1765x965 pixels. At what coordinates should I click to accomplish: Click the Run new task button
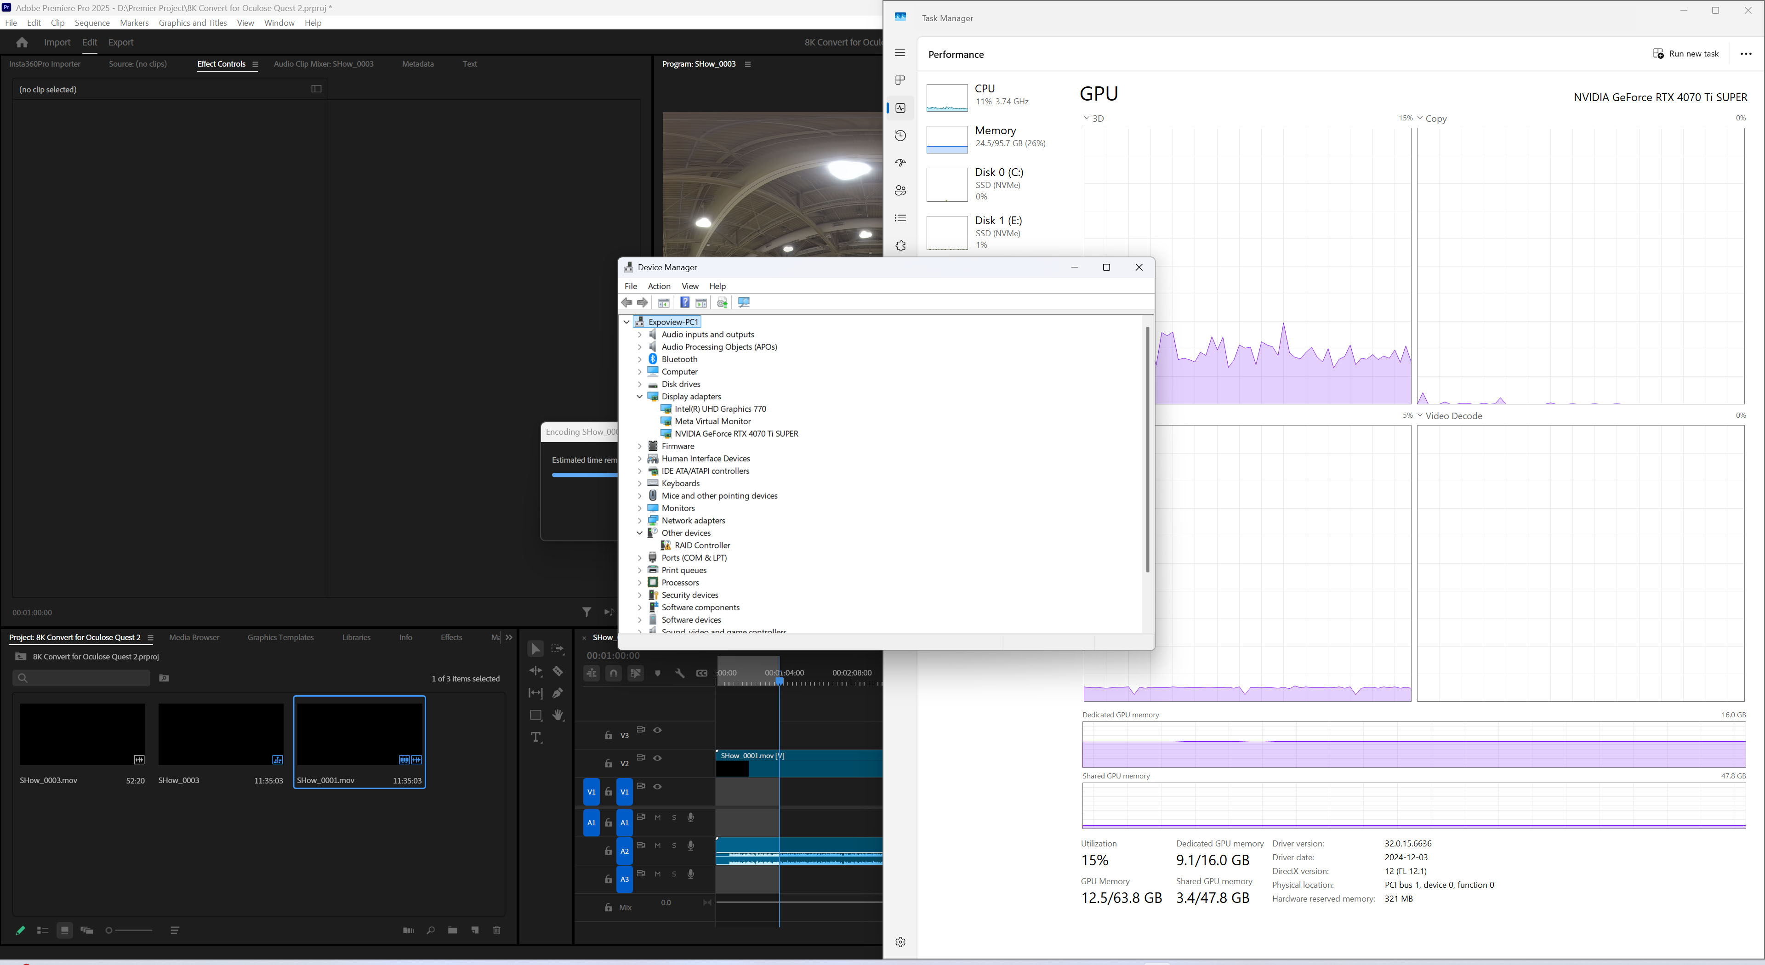point(1685,53)
